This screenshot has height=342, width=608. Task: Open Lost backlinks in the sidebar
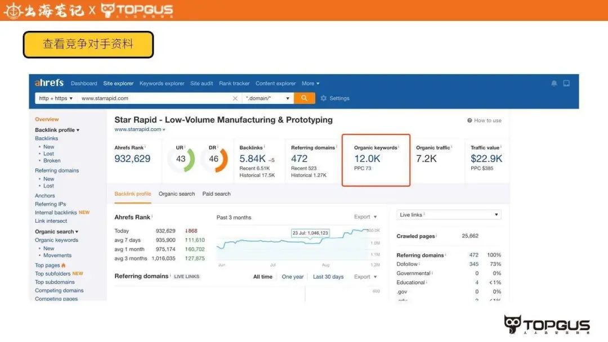[48, 154]
